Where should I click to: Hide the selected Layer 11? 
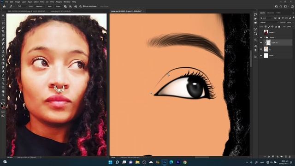261,43
